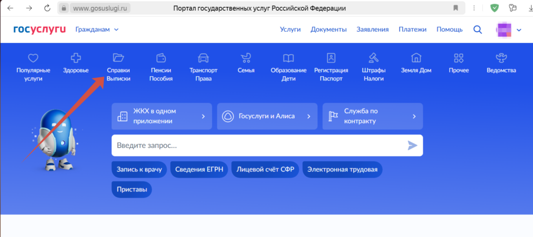This screenshot has width=533, height=237.
Task: Click the search magnifier icon in header
Action: click(478, 30)
